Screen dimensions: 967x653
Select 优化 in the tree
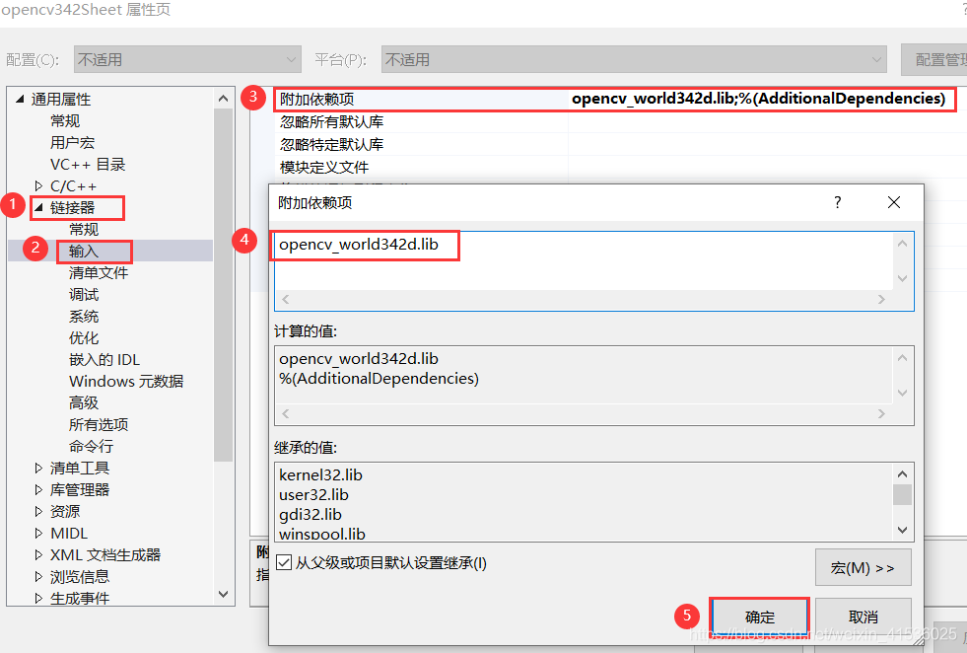tap(84, 337)
